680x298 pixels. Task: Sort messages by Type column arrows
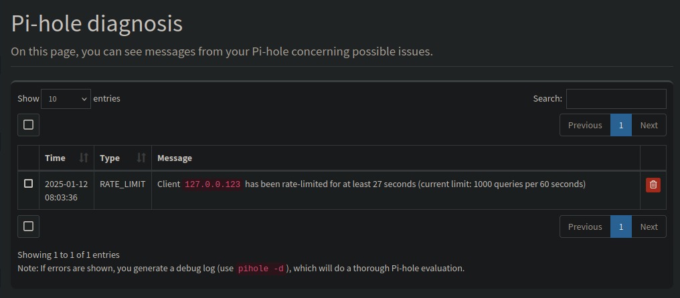(141, 158)
